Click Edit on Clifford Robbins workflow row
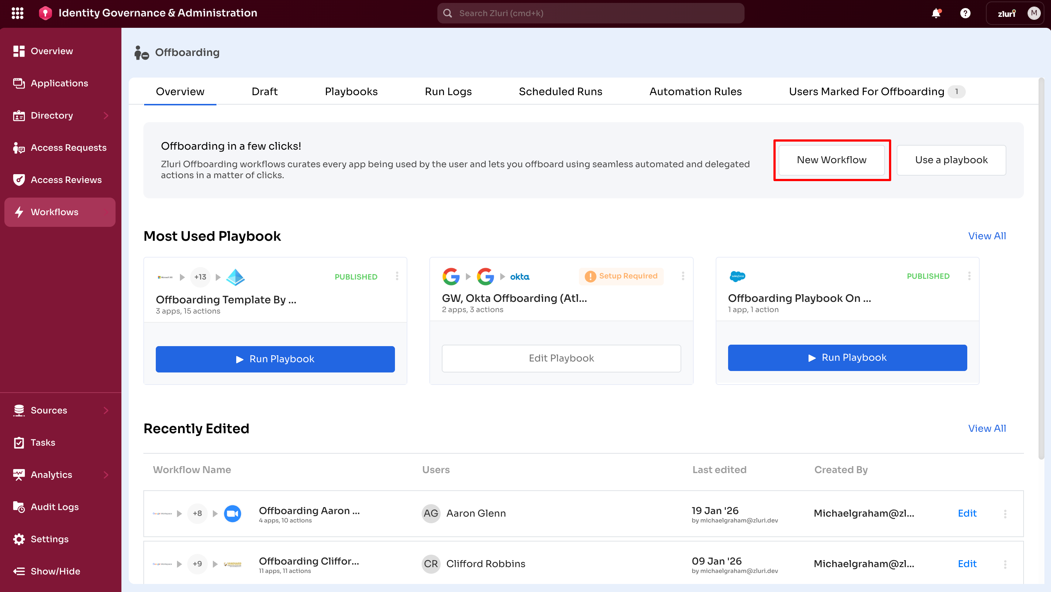Viewport: 1051px width, 592px height. point(967,564)
